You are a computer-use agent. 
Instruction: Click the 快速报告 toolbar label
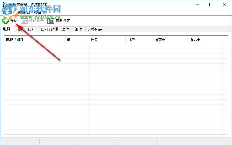[37, 21]
